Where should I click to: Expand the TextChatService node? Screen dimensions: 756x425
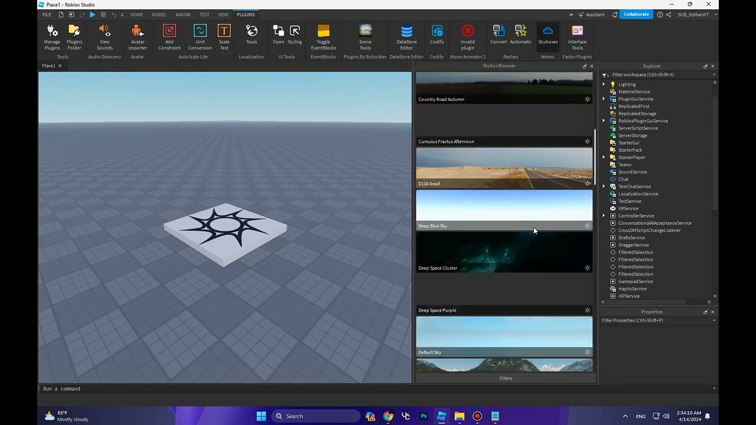point(604,187)
